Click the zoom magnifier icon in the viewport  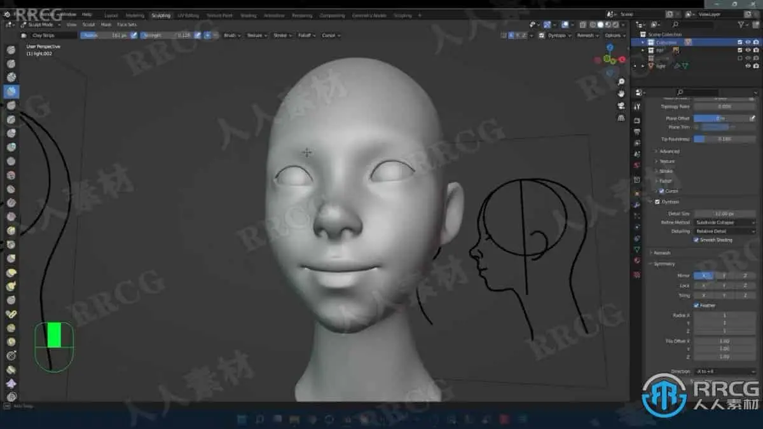click(x=621, y=82)
